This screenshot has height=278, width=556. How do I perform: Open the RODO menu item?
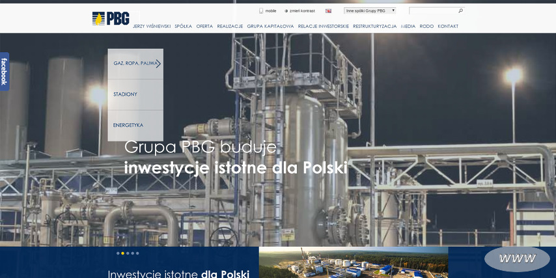point(426,26)
